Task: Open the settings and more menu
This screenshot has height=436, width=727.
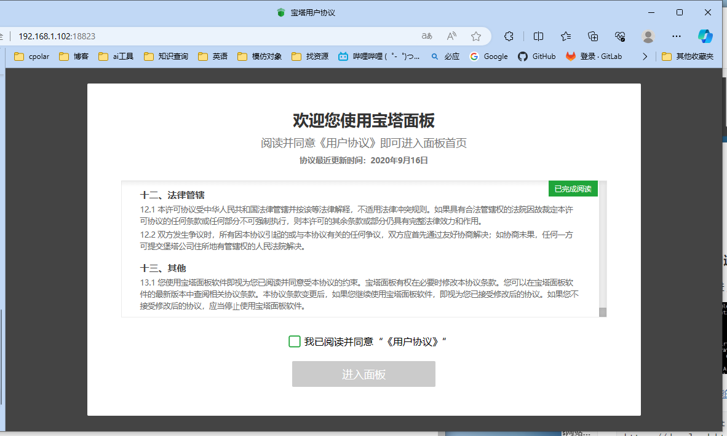Action: coord(677,36)
